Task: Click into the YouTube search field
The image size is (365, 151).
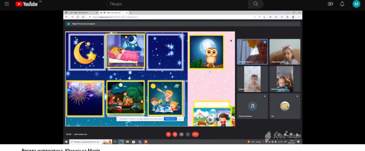Action: click(x=177, y=4)
